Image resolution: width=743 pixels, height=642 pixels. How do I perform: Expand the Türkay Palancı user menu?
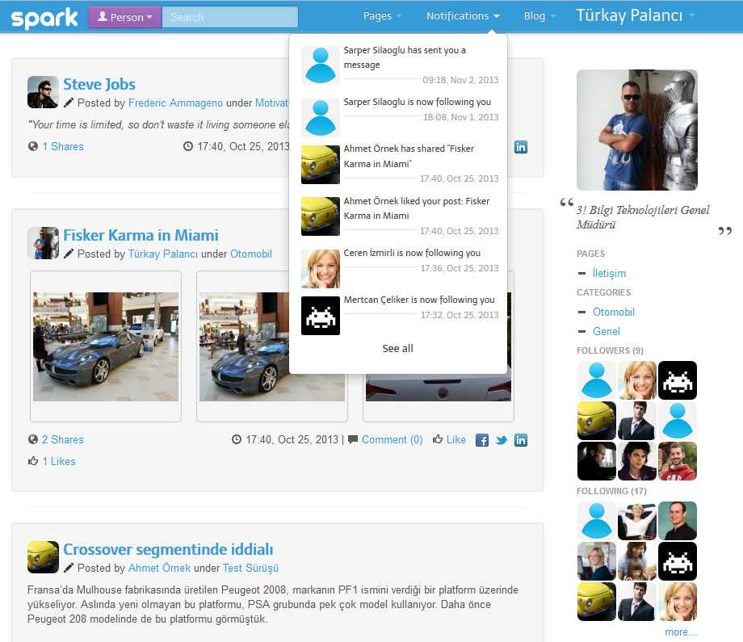[635, 15]
